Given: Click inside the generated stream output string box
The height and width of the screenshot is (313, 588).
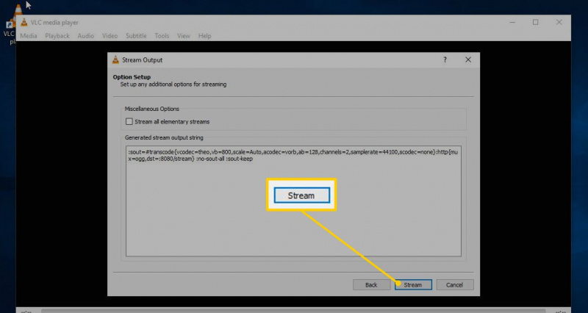Looking at the screenshot, I should (293, 201).
